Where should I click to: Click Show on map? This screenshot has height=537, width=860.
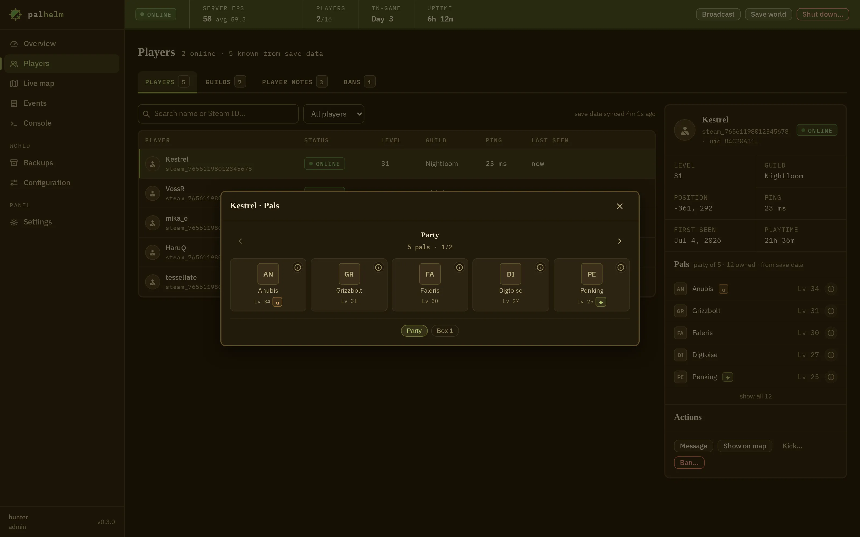pyautogui.click(x=745, y=447)
